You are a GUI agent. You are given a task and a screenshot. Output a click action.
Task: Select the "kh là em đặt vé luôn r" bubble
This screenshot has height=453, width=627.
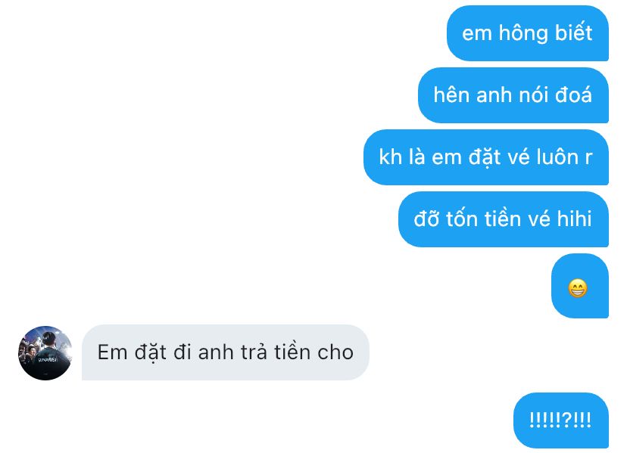coord(486,157)
